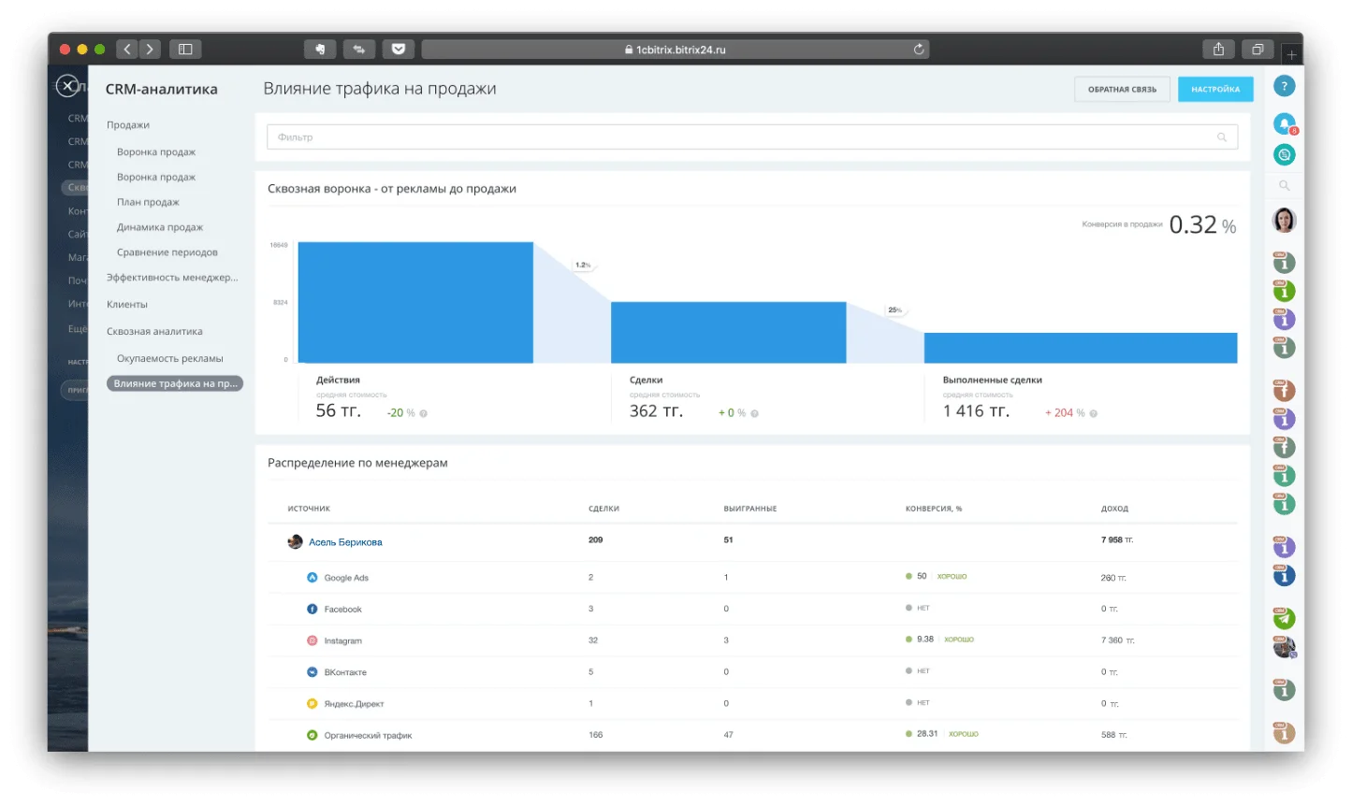The height and width of the screenshot is (805, 1352).
Task: Click the Настройка button
Action: 1215,90
